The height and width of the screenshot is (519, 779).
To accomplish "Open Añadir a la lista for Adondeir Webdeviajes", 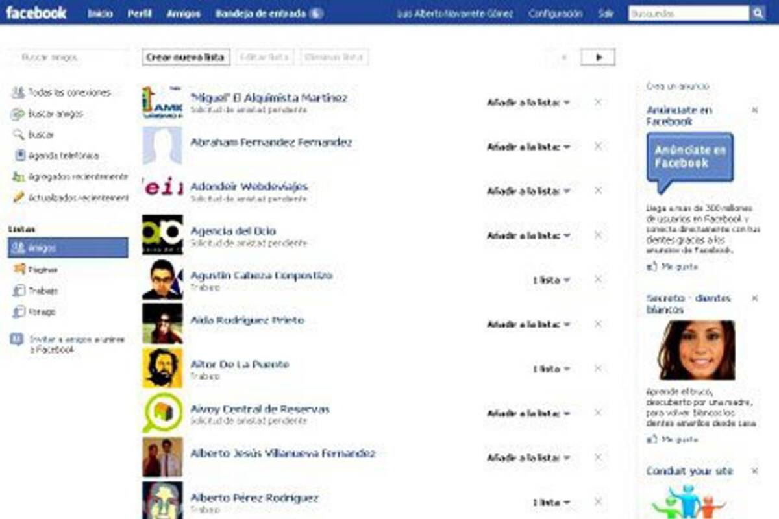I will click(x=528, y=191).
